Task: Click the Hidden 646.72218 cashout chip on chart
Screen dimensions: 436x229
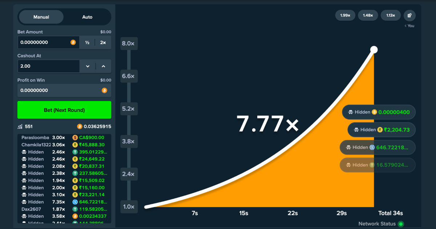Action: [x=378, y=147]
